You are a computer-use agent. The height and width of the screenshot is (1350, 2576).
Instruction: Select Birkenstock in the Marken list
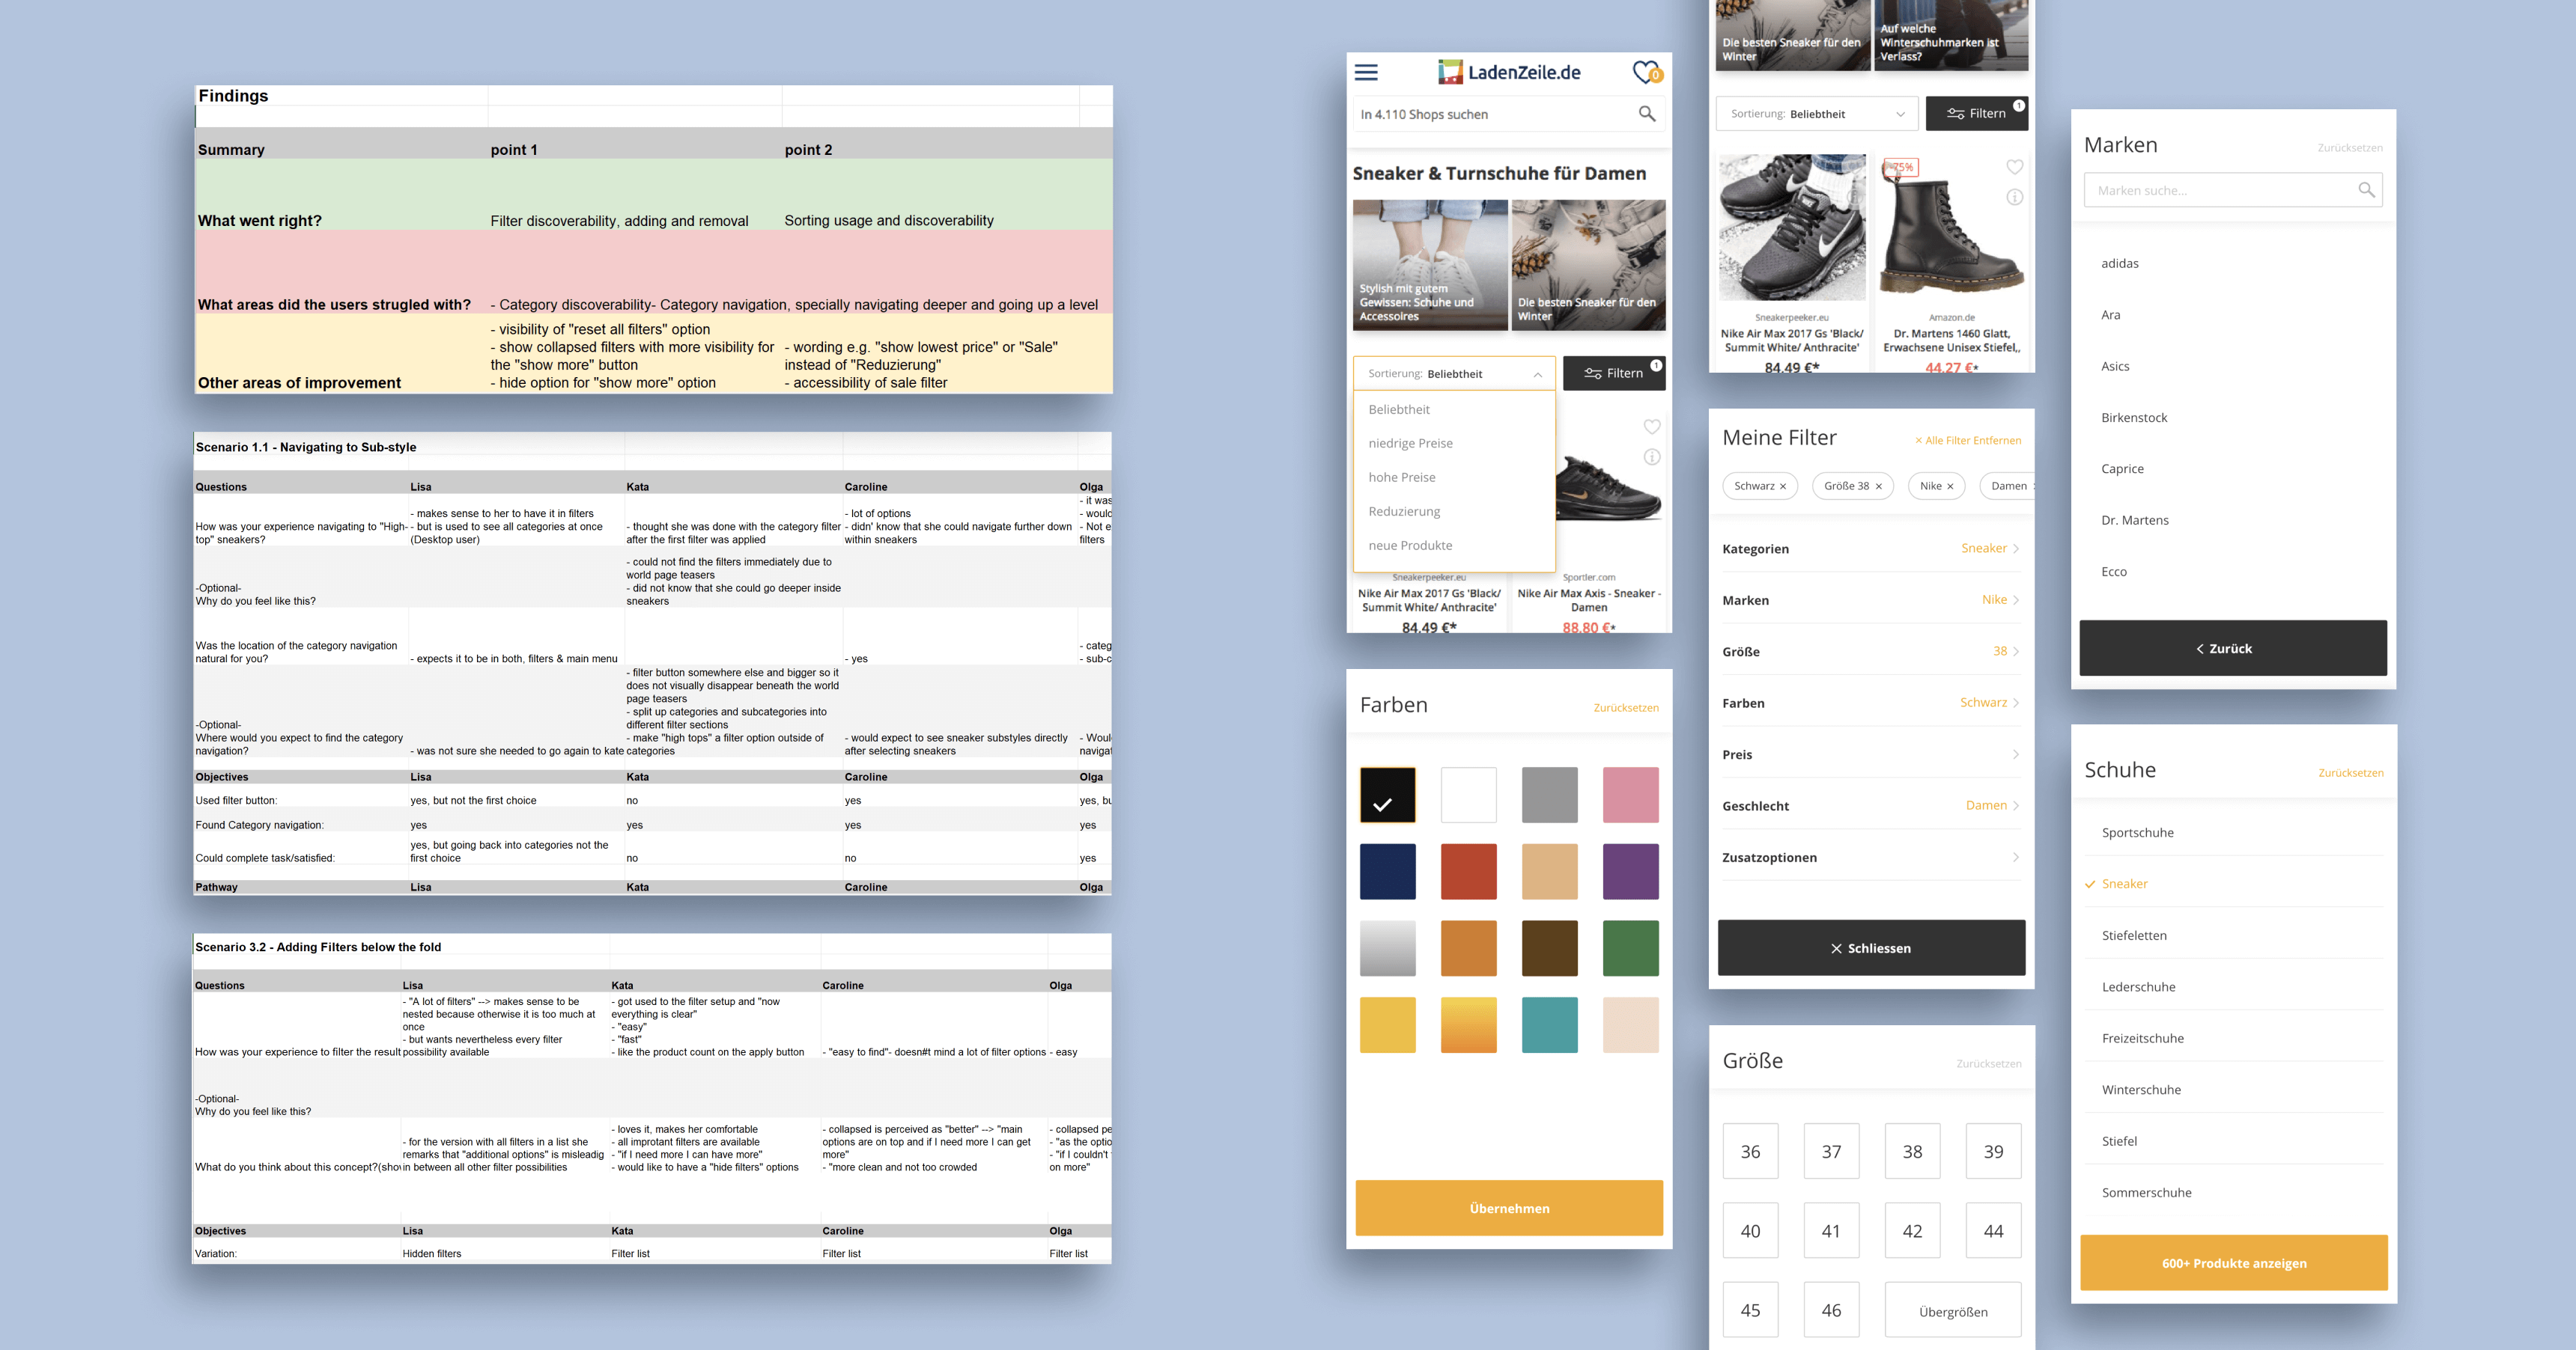pos(2134,418)
